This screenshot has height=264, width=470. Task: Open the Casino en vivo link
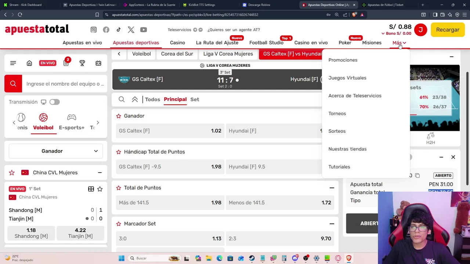(x=311, y=43)
